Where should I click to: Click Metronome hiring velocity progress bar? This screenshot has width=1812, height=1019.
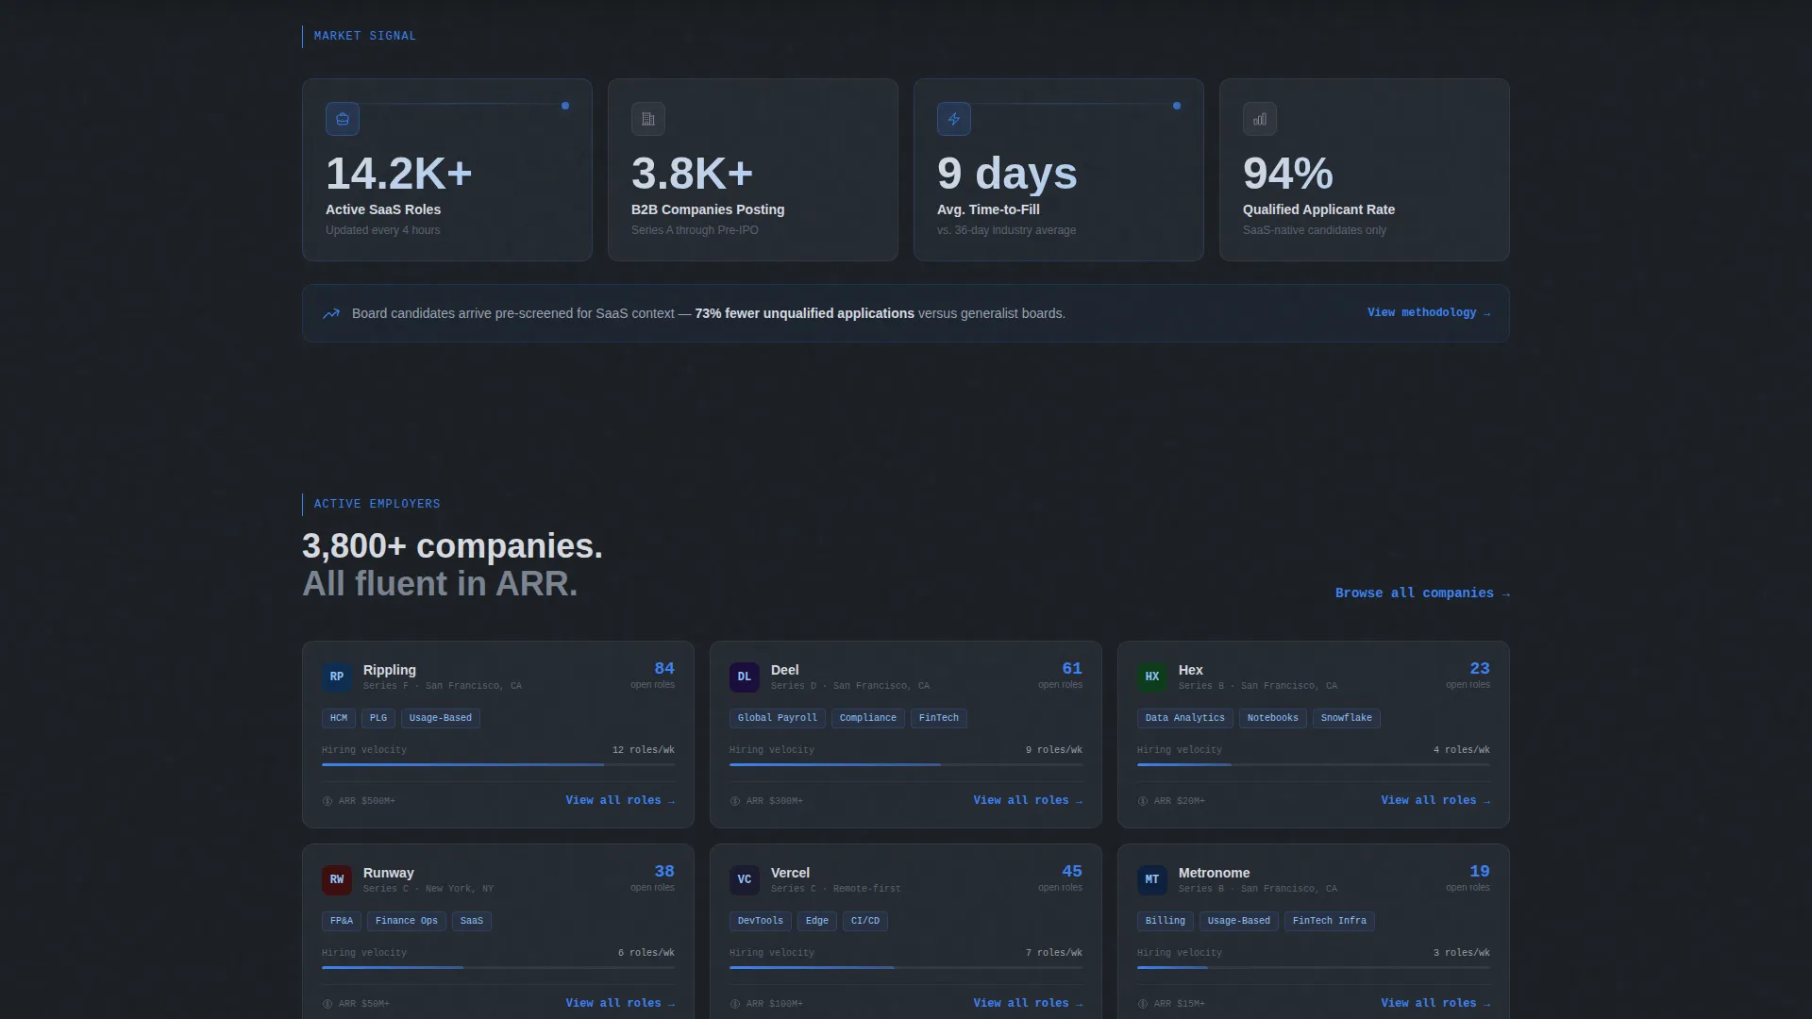[1314, 967]
